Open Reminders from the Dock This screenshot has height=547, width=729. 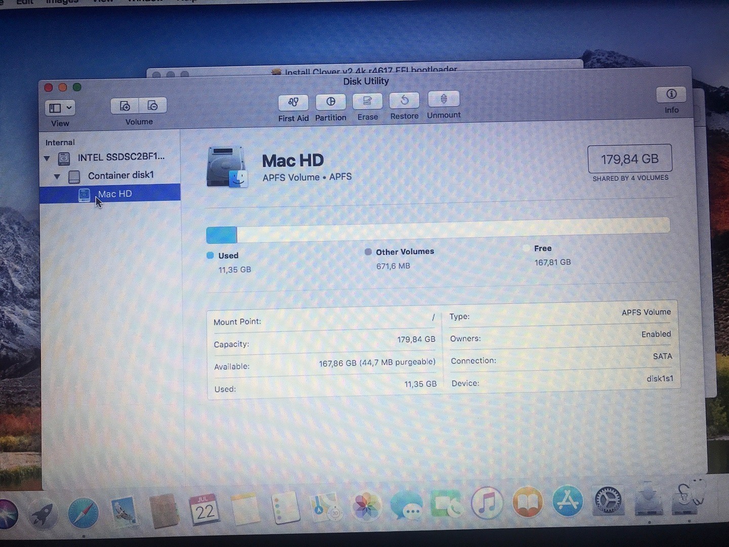286,507
